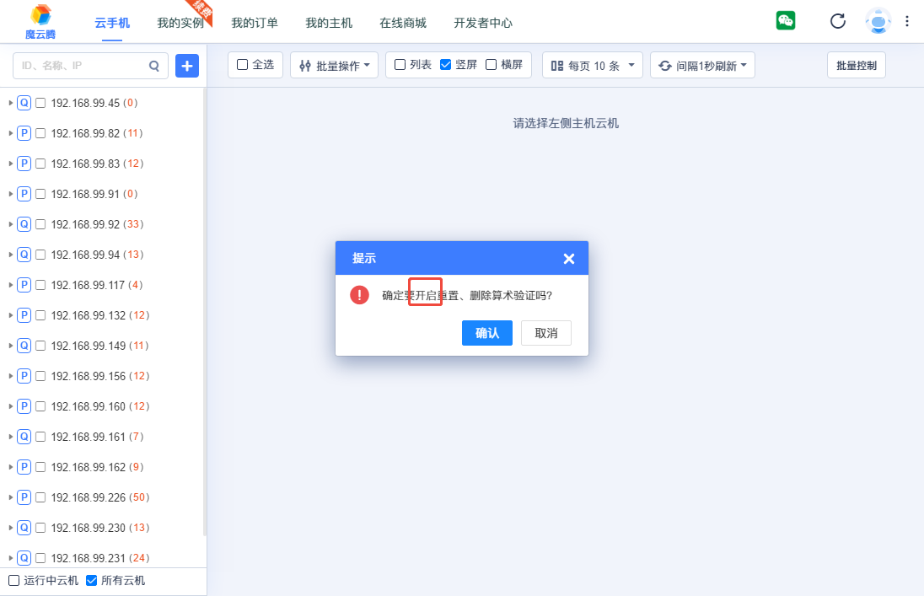The height and width of the screenshot is (596, 924).
Task: Enable the landscape (横屏) checkbox
Action: coord(491,65)
